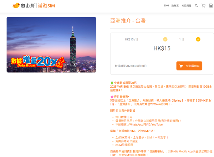
Task: Click the Birdie 自由鳥 logo
Action: [24, 6]
